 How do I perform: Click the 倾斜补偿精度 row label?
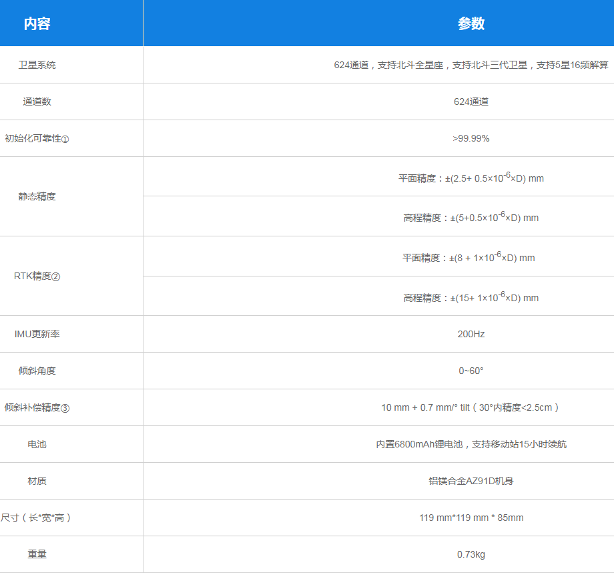tap(37, 407)
